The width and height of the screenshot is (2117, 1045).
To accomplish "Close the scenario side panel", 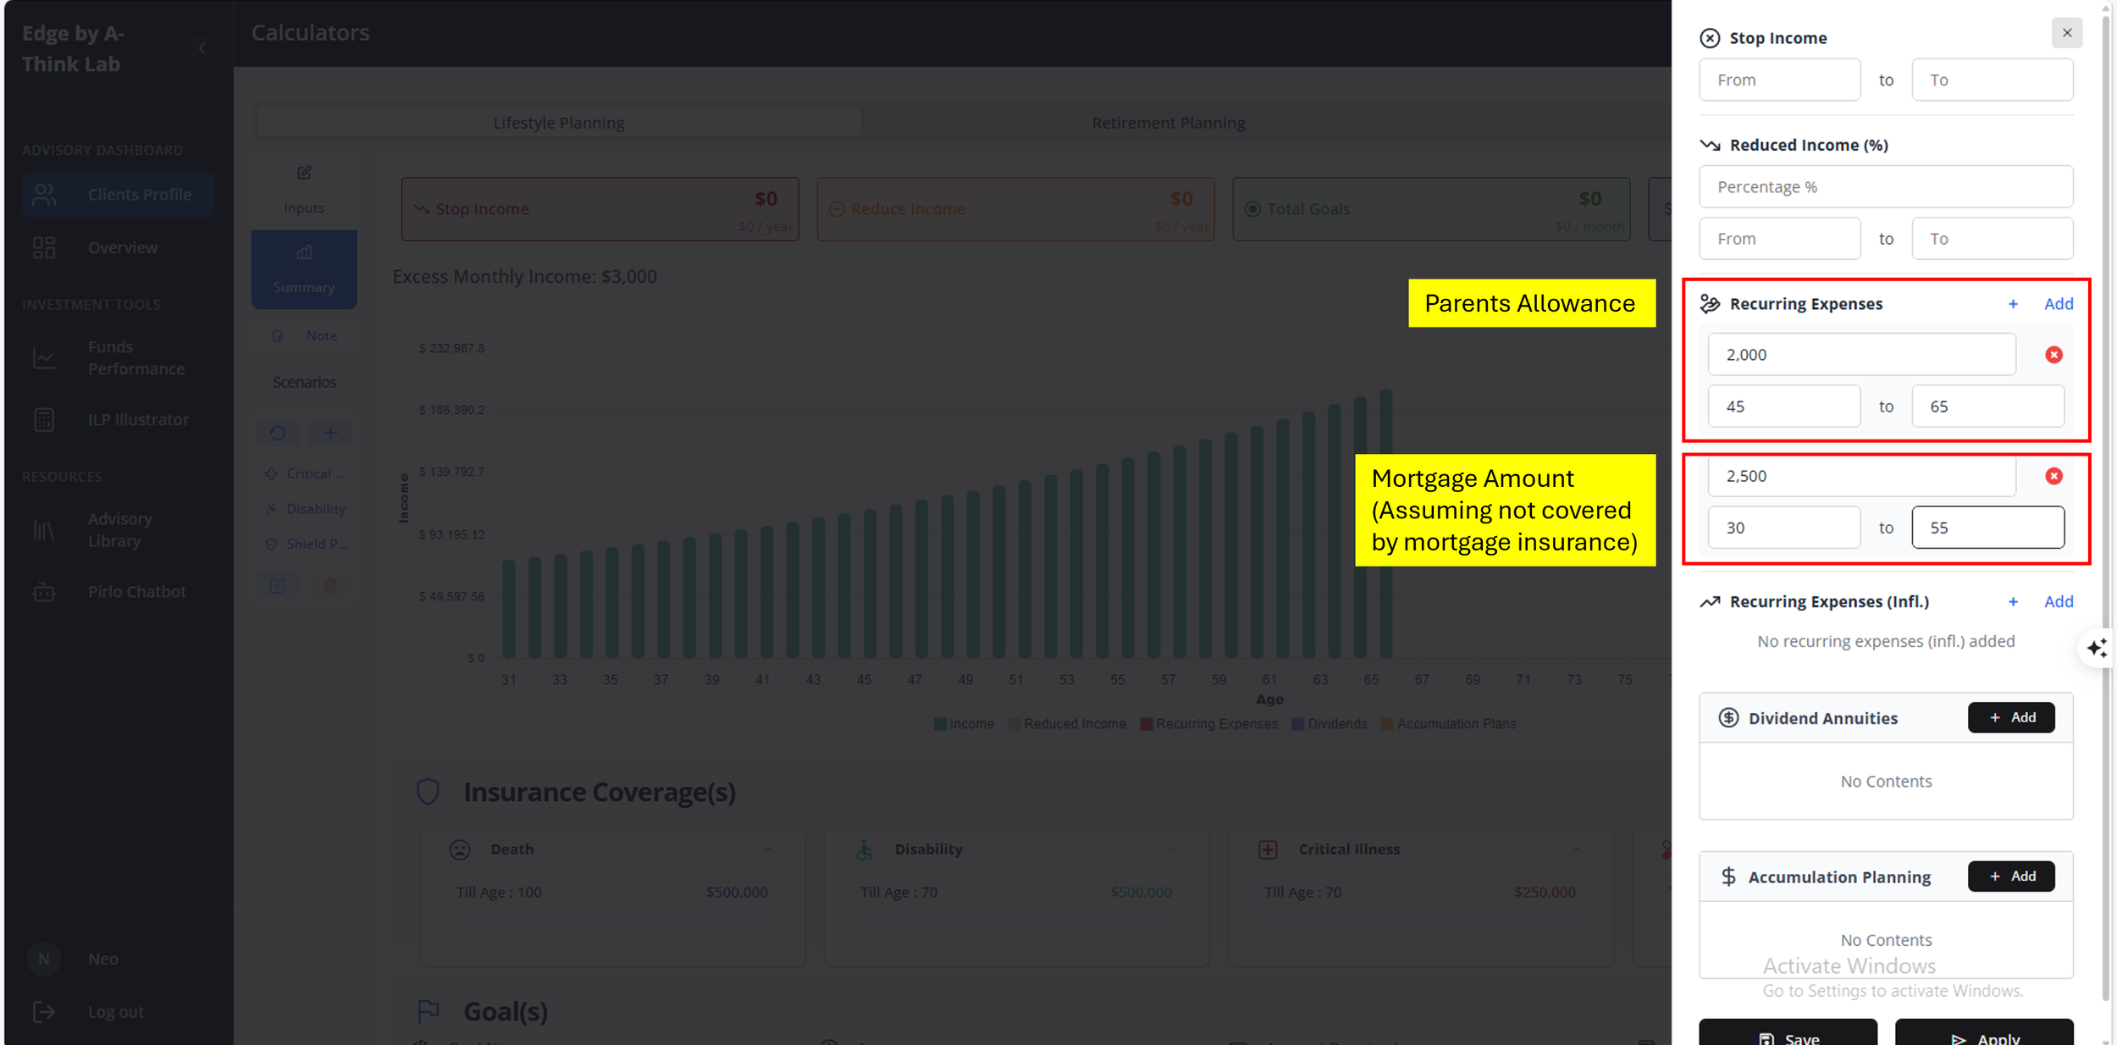I will [2066, 33].
